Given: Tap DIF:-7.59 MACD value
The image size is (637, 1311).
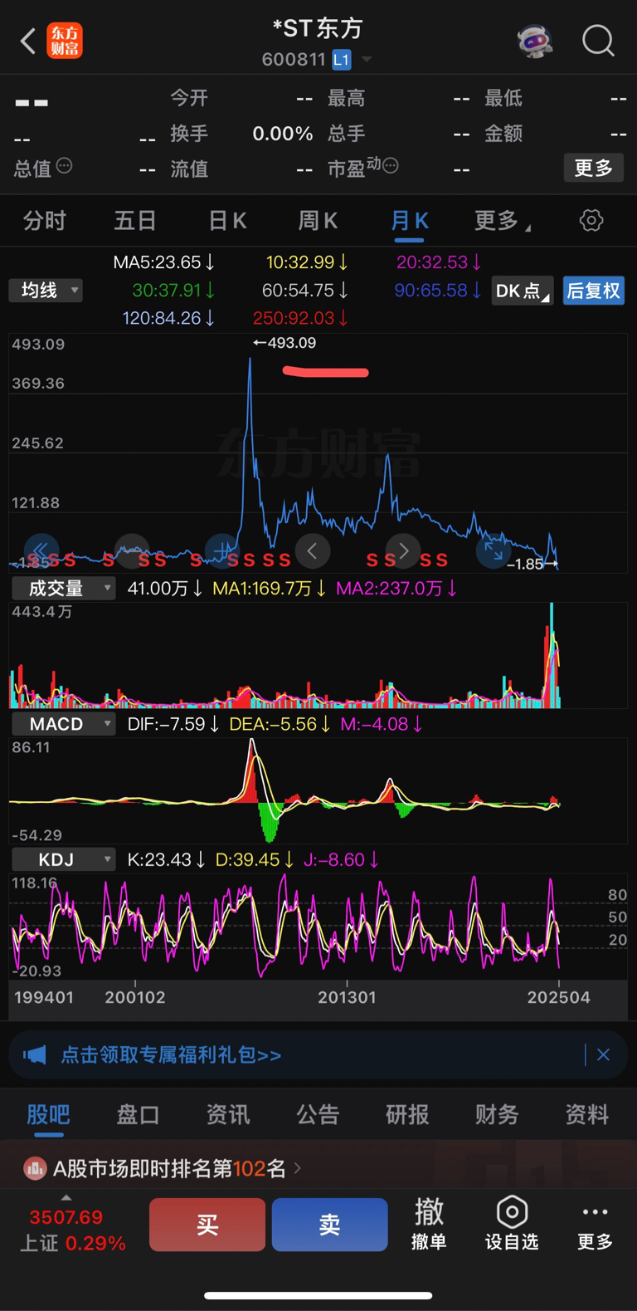Looking at the screenshot, I should click(x=173, y=724).
